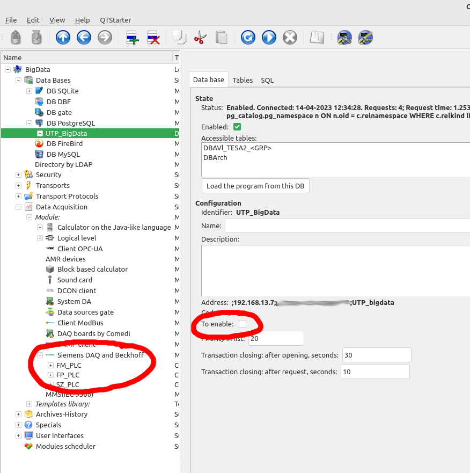
Task: Uncheck the Enabled checkbox under State
Action: pyautogui.click(x=237, y=127)
